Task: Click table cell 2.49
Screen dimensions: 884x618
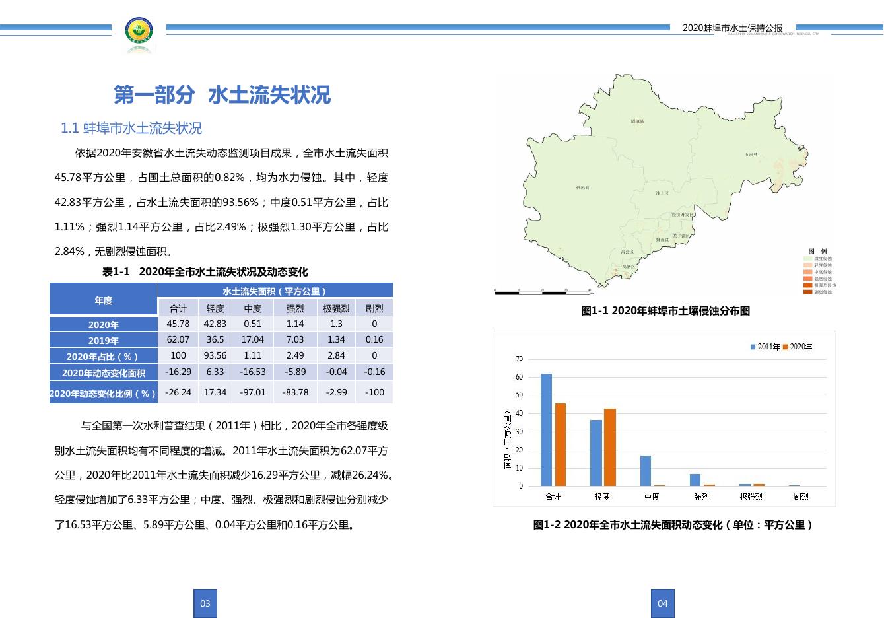Action: (x=295, y=355)
